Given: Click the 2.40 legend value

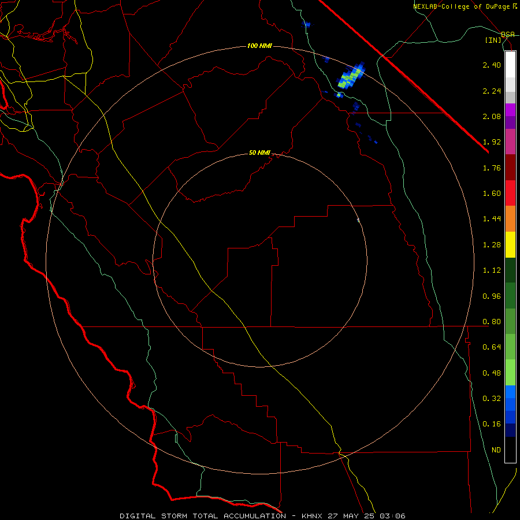Looking at the screenshot, I should click(x=492, y=65).
